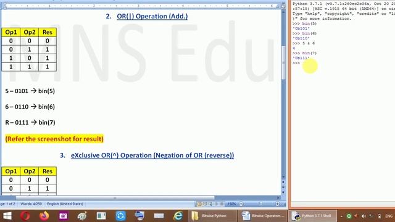The width and height of the screenshot is (395, 222).
Task: Switch to Outline view in Word
Action: (216, 204)
